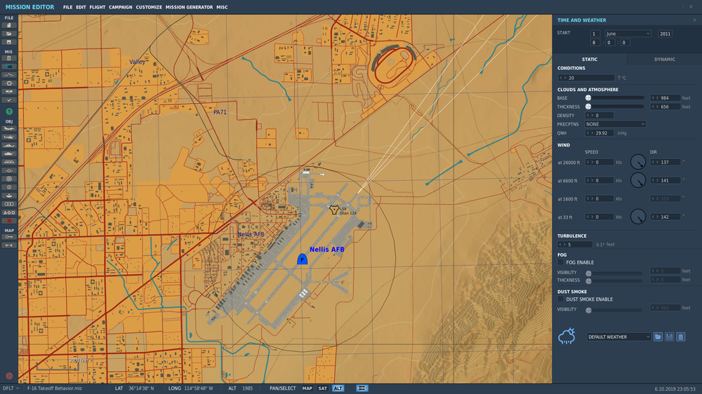The height and width of the screenshot is (394, 702).
Task: Switch the map view to MAP mode
Action: pos(307,388)
